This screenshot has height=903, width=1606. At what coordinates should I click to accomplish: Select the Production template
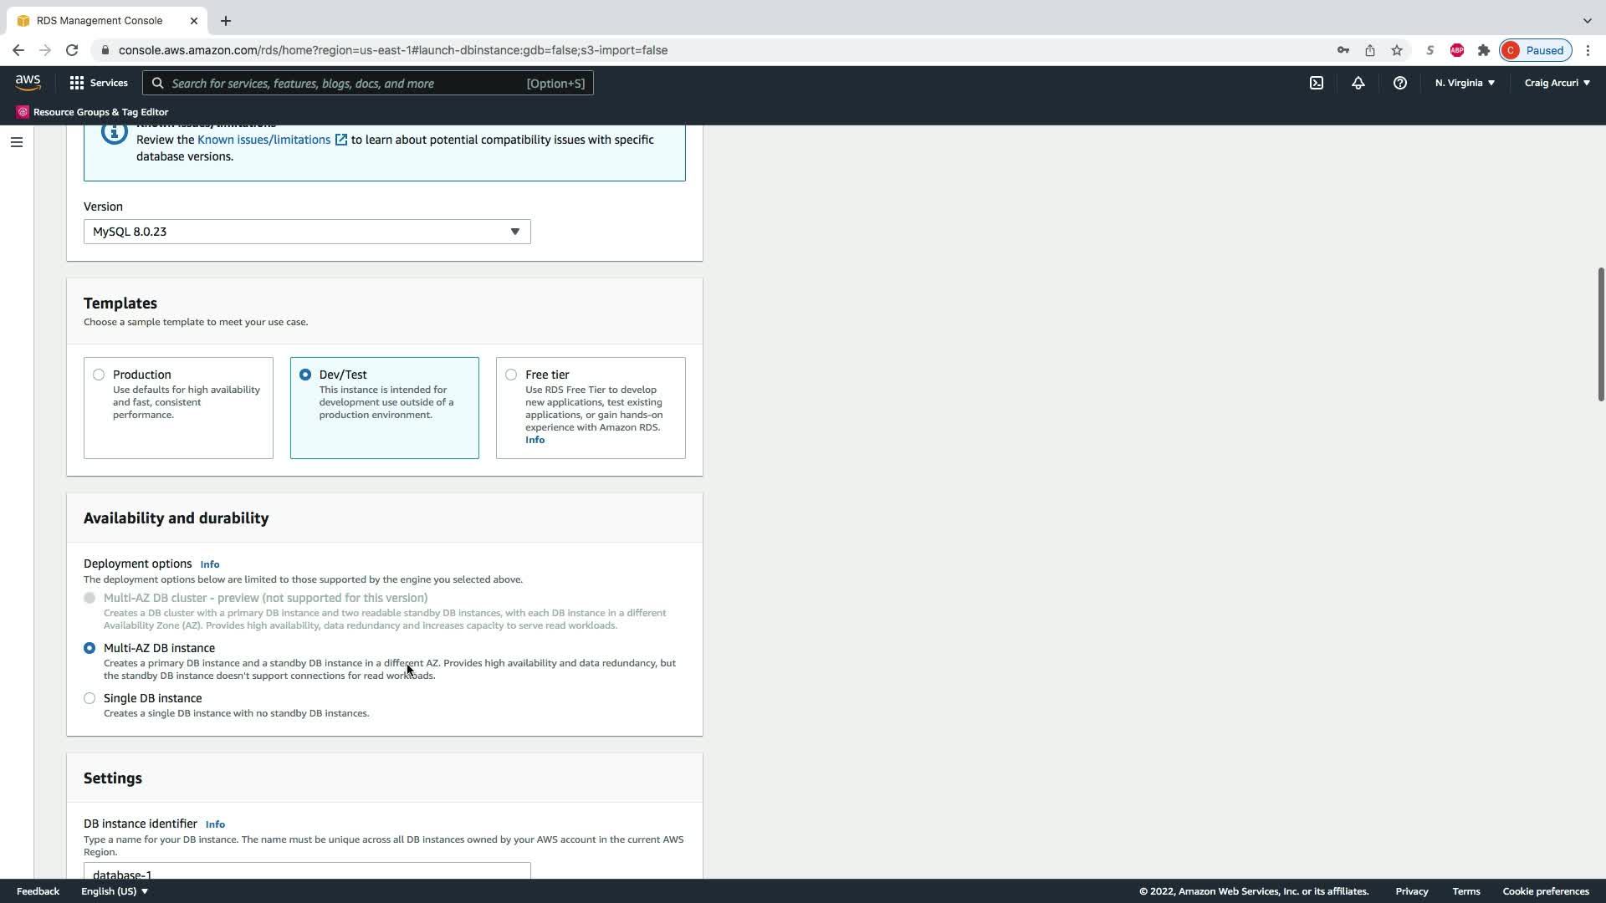point(99,375)
